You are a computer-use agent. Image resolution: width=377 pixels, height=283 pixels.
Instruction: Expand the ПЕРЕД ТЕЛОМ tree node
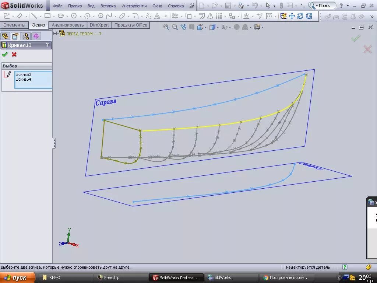[55, 34]
